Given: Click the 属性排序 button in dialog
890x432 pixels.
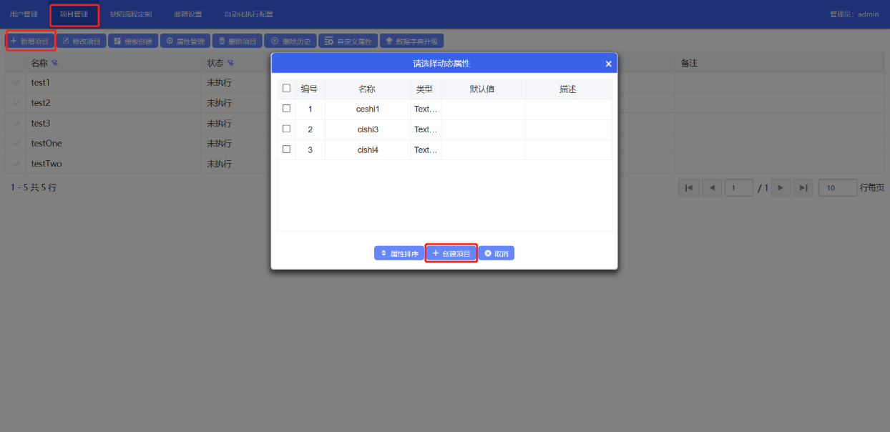Looking at the screenshot, I should (399, 253).
